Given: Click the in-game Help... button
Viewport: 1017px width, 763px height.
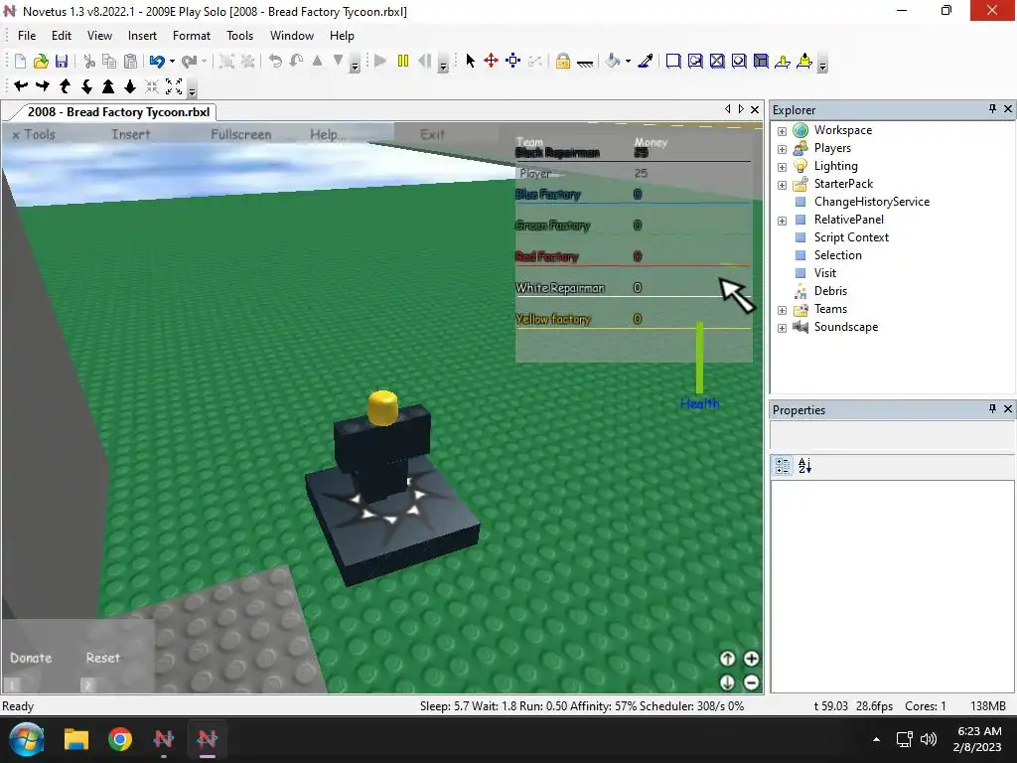Looking at the screenshot, I should click(x=328, y=134).
